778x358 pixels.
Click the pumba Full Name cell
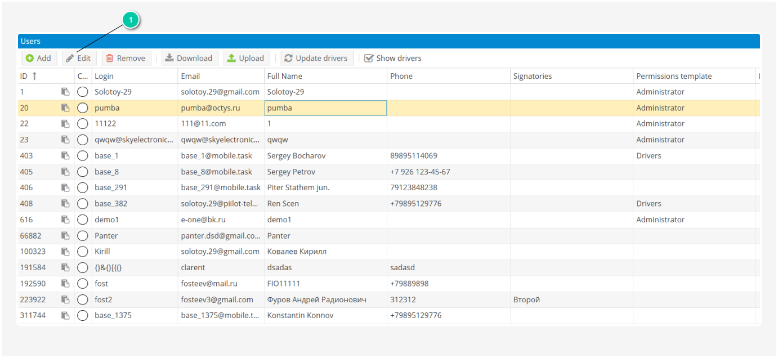point(325,108)
